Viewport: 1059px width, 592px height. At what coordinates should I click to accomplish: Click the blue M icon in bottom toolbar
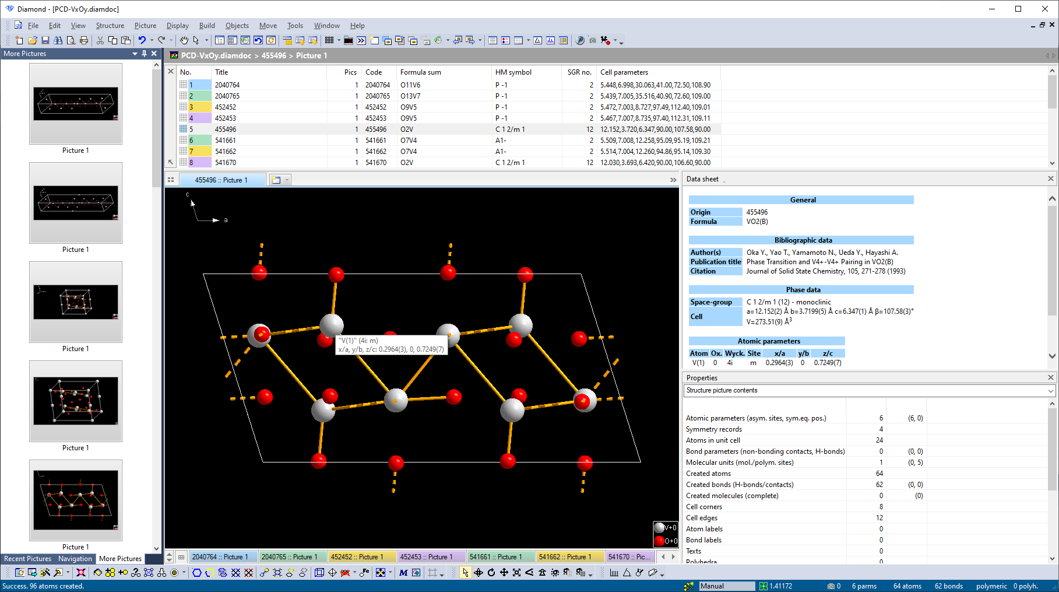403,573
